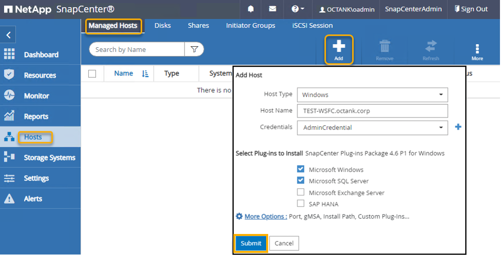Open Settings from the sidebar
This screenshot has height=255, width=501.
(x=36, y=179)
